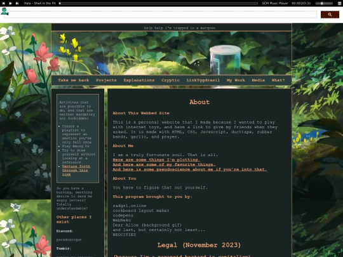Open the What? menu item

click(x=278, y=80)
